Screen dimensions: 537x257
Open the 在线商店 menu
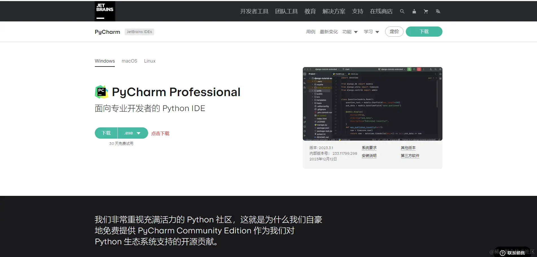pos(381,11)
